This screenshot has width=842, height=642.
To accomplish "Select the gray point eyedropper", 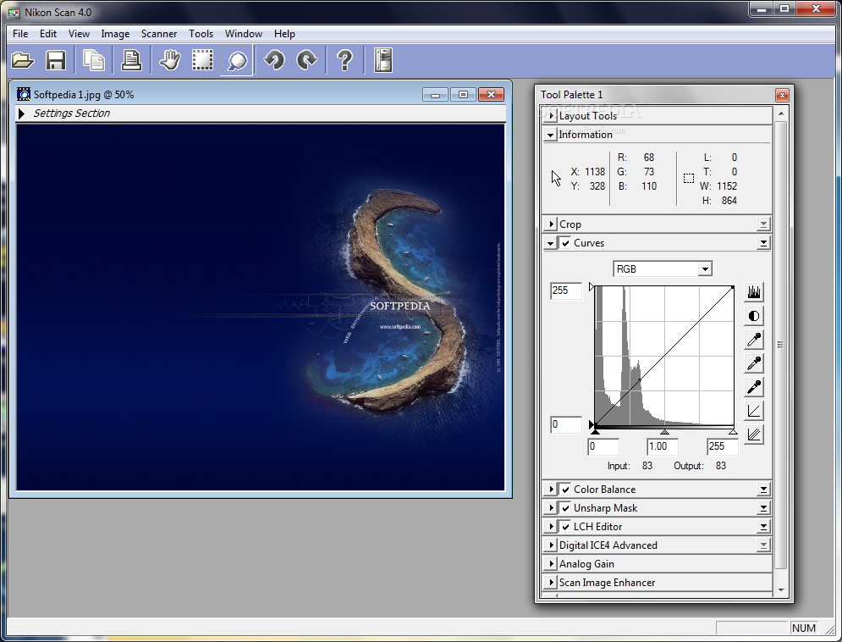I will [x=754, y=363].
